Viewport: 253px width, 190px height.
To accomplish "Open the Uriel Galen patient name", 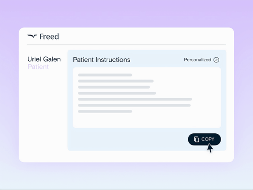I will pyautogui.click(x=44, y=59).
